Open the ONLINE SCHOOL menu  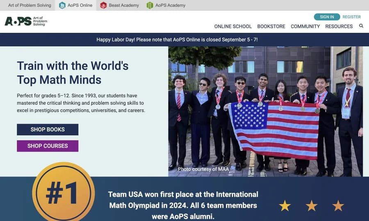(233, 26)
